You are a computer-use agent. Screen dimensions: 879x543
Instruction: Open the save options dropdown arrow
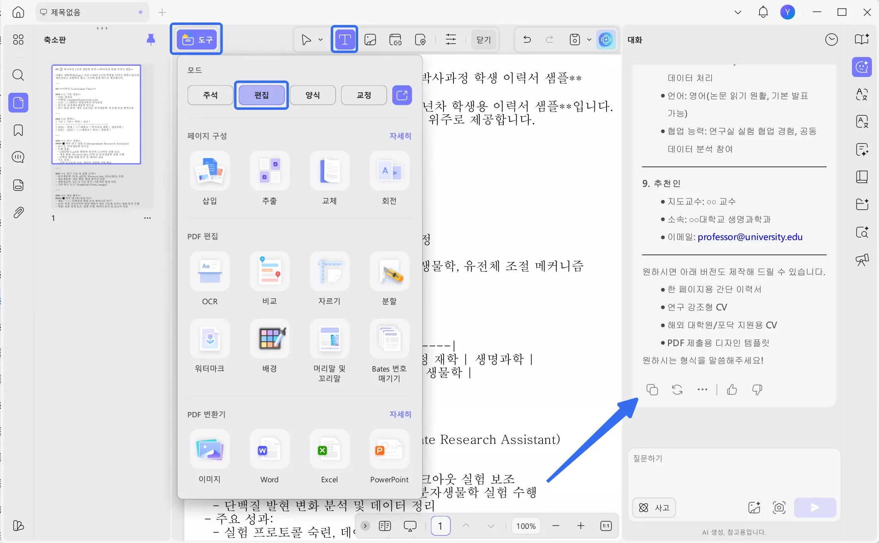[x=589, y=39]
